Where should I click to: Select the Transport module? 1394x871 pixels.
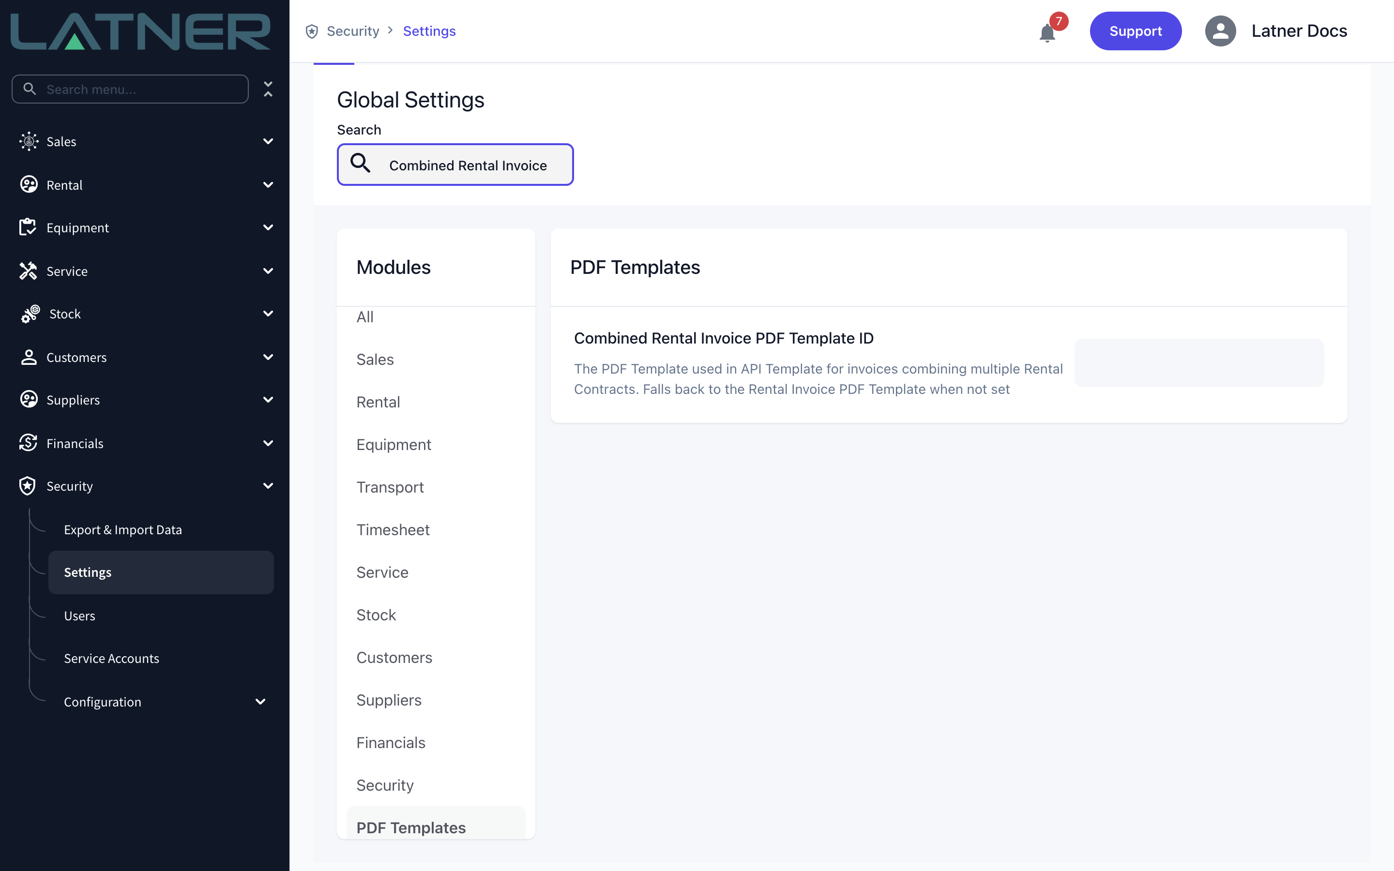[x=390, y=487]
